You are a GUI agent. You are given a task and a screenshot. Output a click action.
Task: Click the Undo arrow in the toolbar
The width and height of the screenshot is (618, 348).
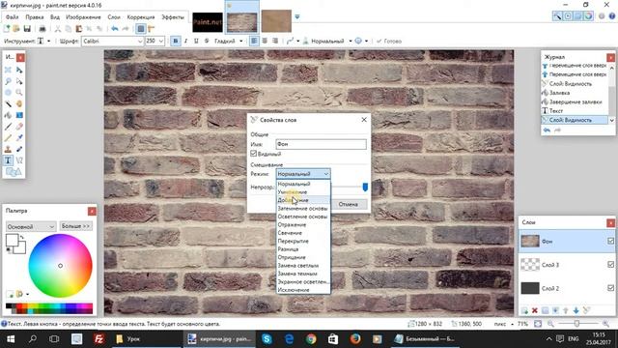(x=114, y=29)
